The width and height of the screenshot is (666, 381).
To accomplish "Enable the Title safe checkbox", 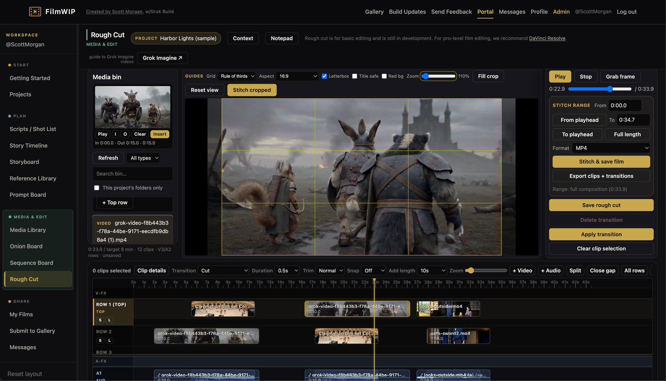I will click(x=355, y=76).
